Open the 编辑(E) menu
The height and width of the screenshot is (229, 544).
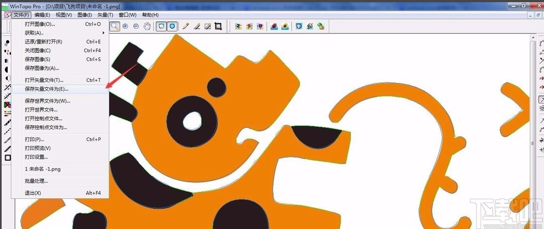(x=42, y=15)
